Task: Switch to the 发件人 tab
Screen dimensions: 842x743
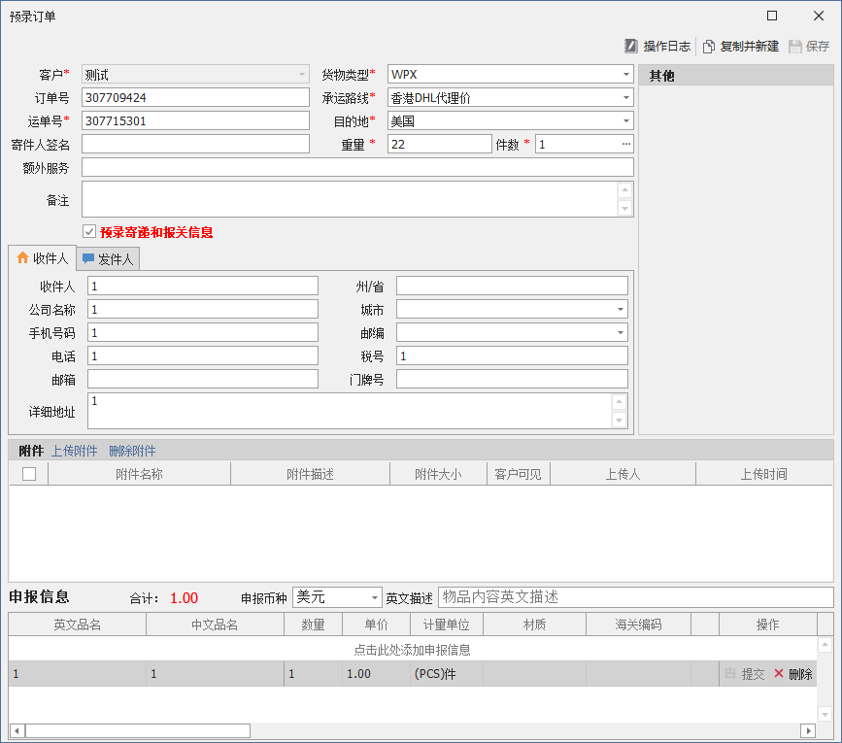Action: 109,258
